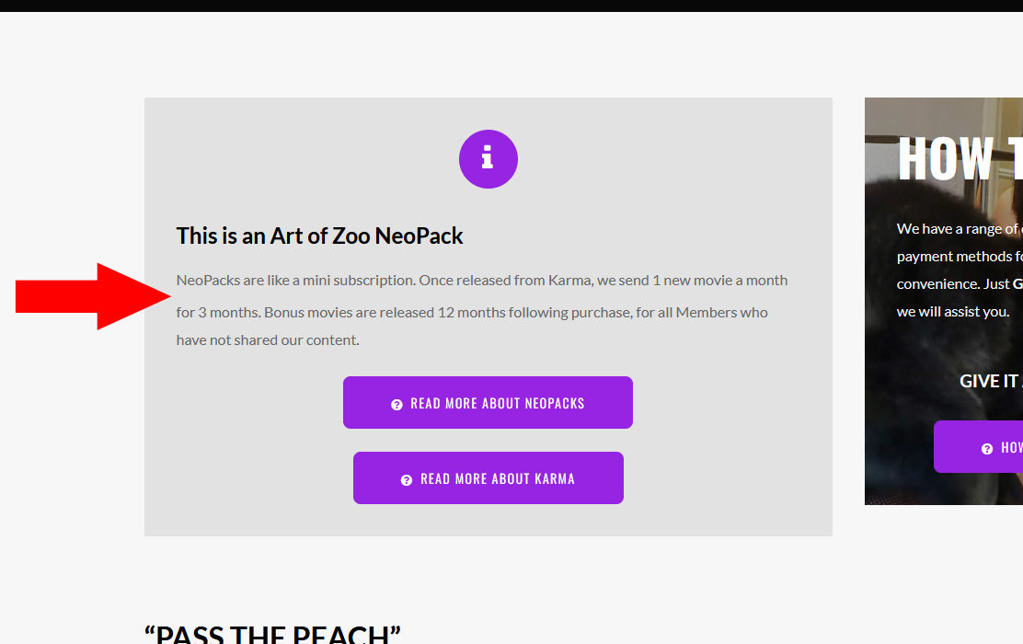
Task: Click question mark icon beside Karma label
Action: click(407, 479)
